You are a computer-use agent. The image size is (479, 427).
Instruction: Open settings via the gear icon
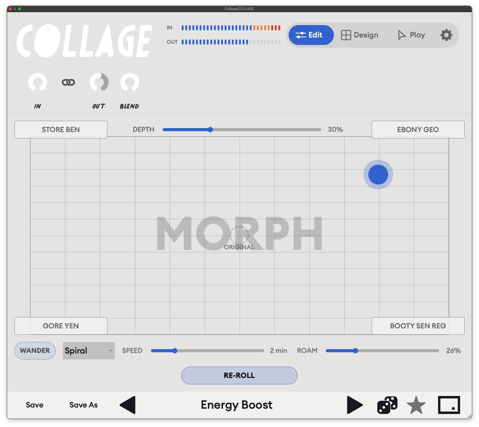point(446,35)
